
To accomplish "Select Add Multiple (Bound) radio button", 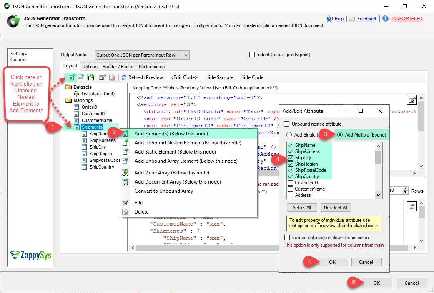I will click(x=340, y=135).
